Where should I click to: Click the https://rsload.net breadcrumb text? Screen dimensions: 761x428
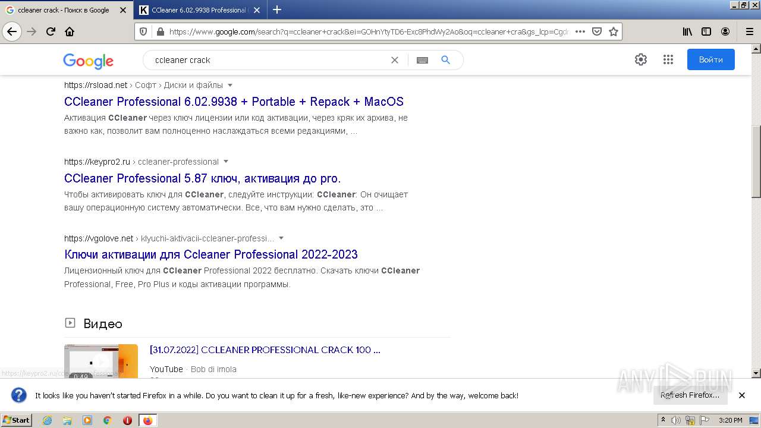point(96,85)
